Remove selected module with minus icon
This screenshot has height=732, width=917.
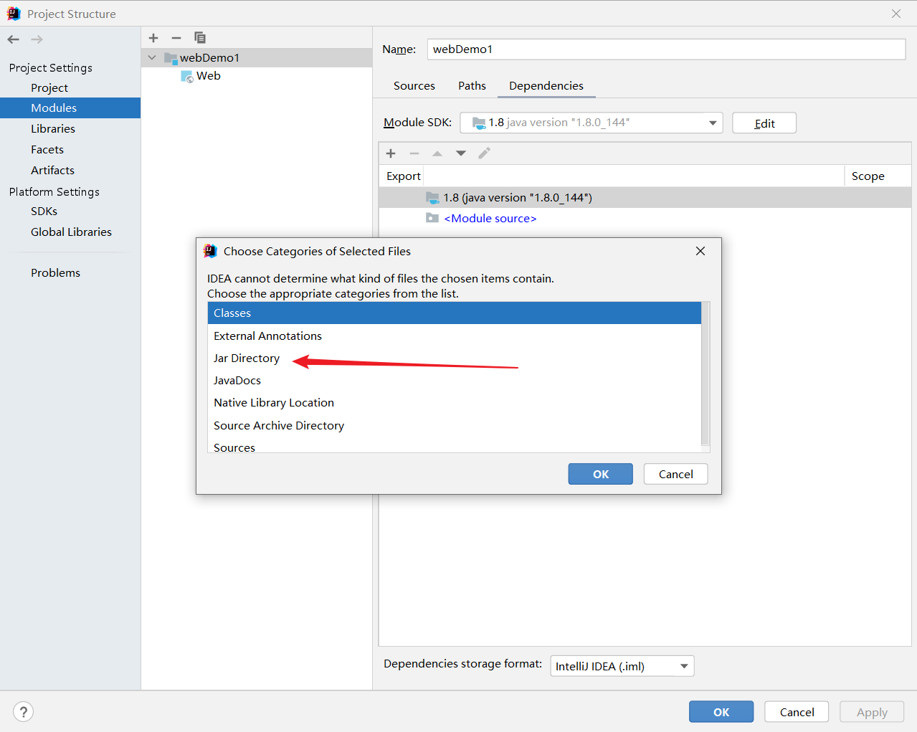click(x=176, y=38)
